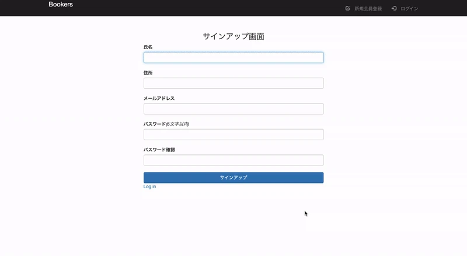Focus the 住所 input field
Screen dimensions: 467x256
tap(233, 83)
